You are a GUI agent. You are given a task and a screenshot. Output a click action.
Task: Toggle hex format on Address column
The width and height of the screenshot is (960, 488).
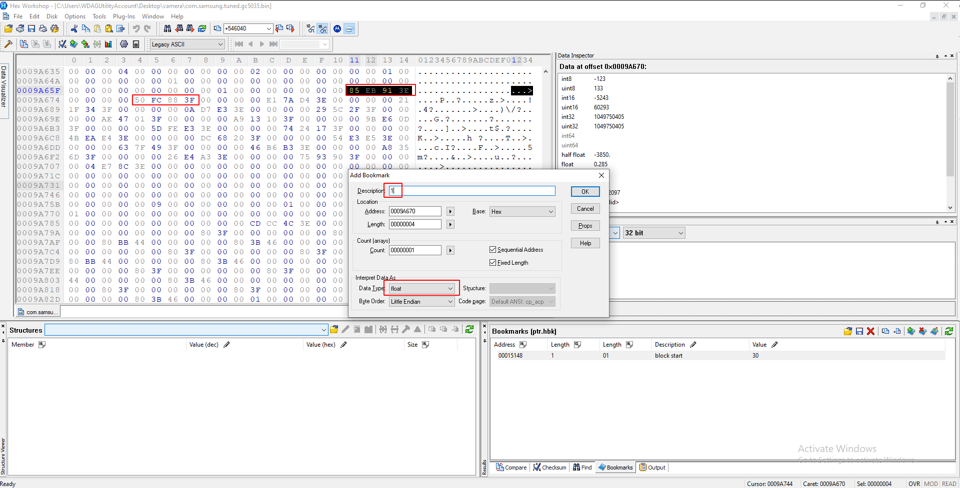pos(523,345)
